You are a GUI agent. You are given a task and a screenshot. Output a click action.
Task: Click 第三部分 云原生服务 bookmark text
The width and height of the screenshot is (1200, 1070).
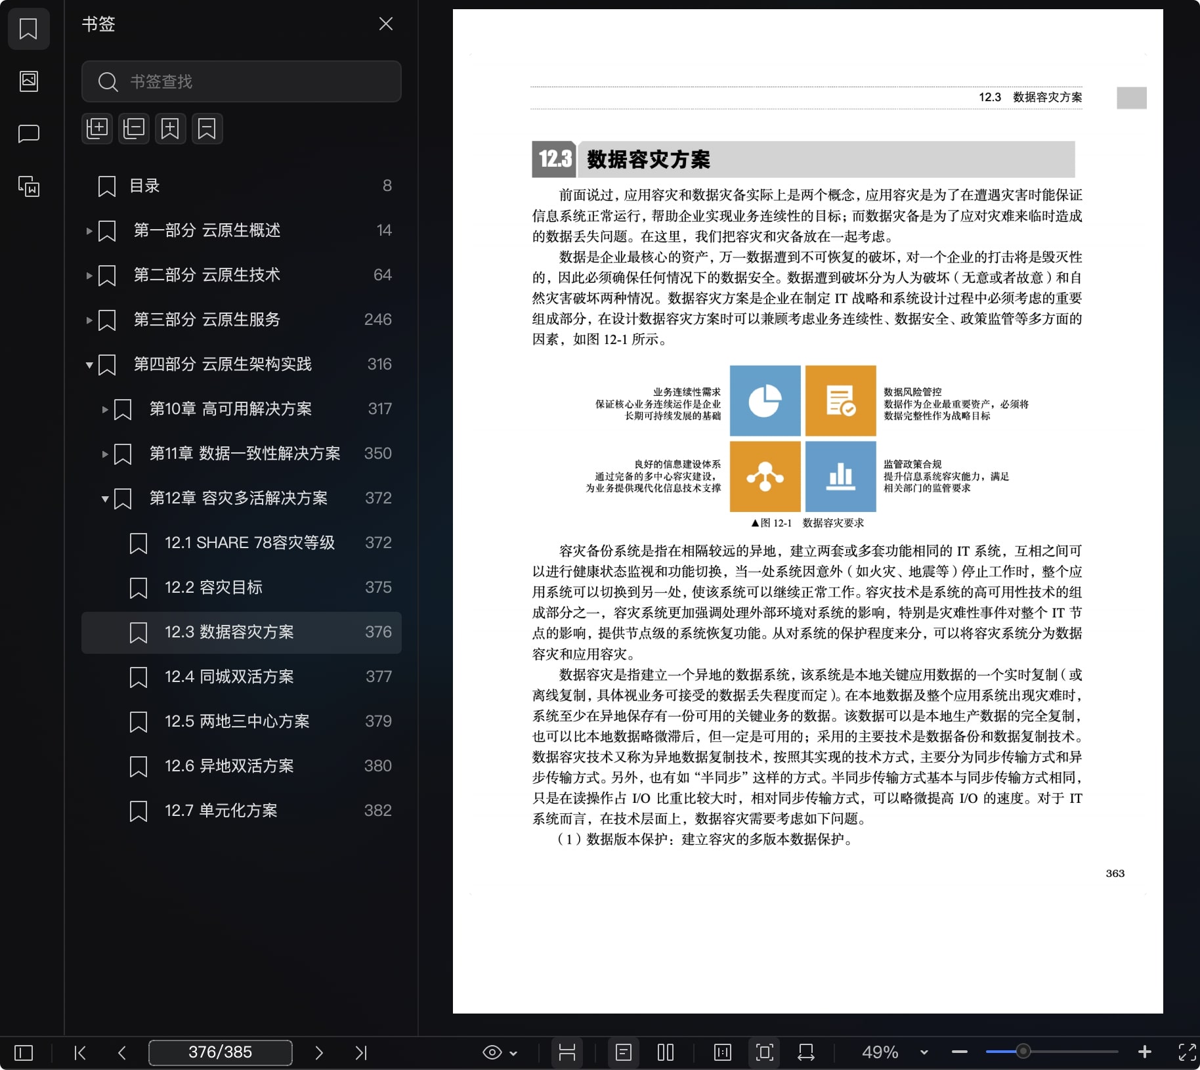click(x=207, y=320)
